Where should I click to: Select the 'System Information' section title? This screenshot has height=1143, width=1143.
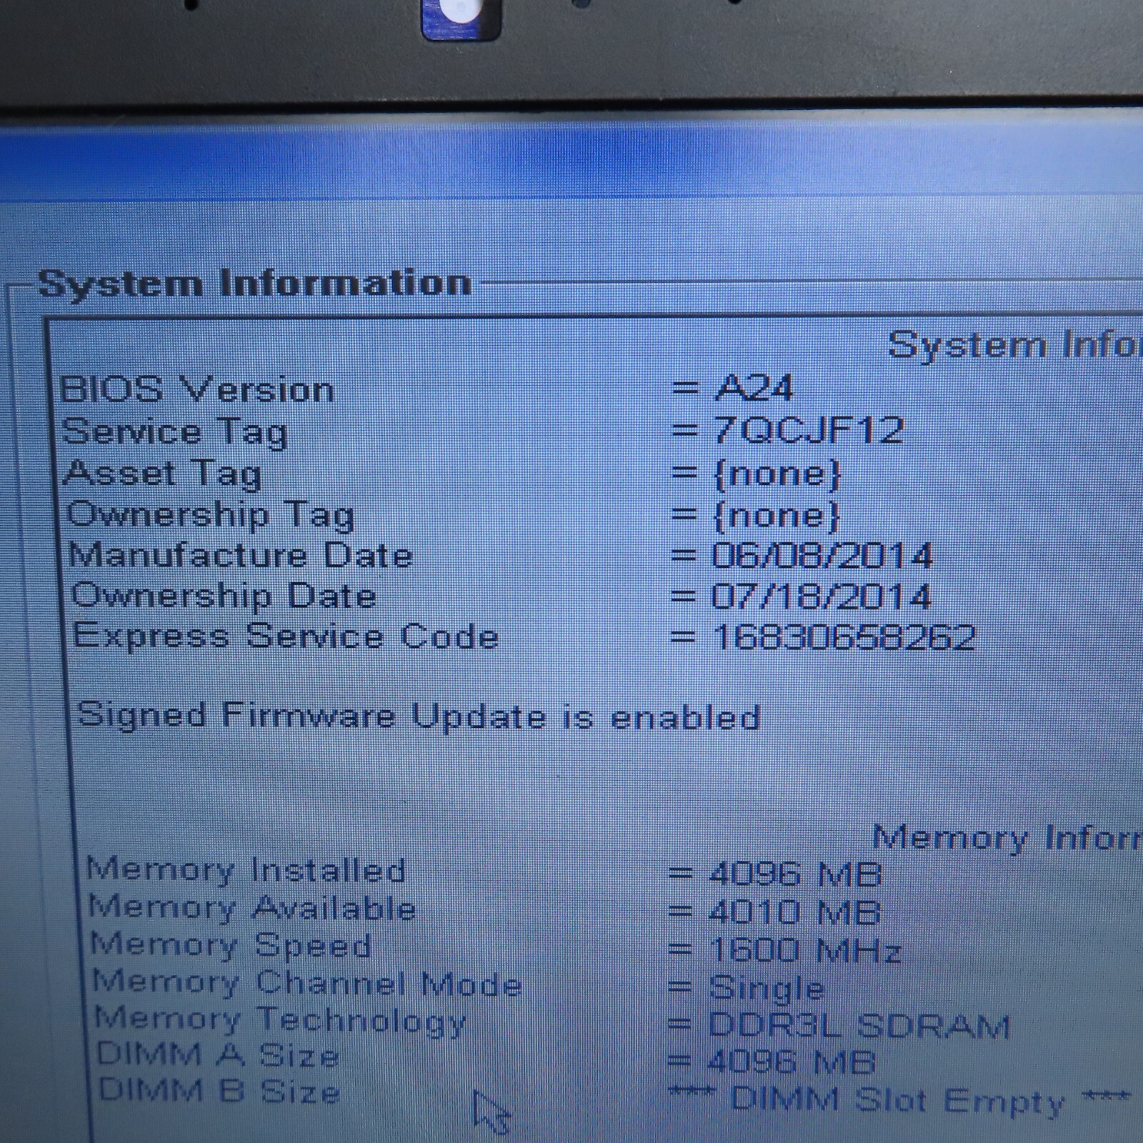(x=254, y=284)
